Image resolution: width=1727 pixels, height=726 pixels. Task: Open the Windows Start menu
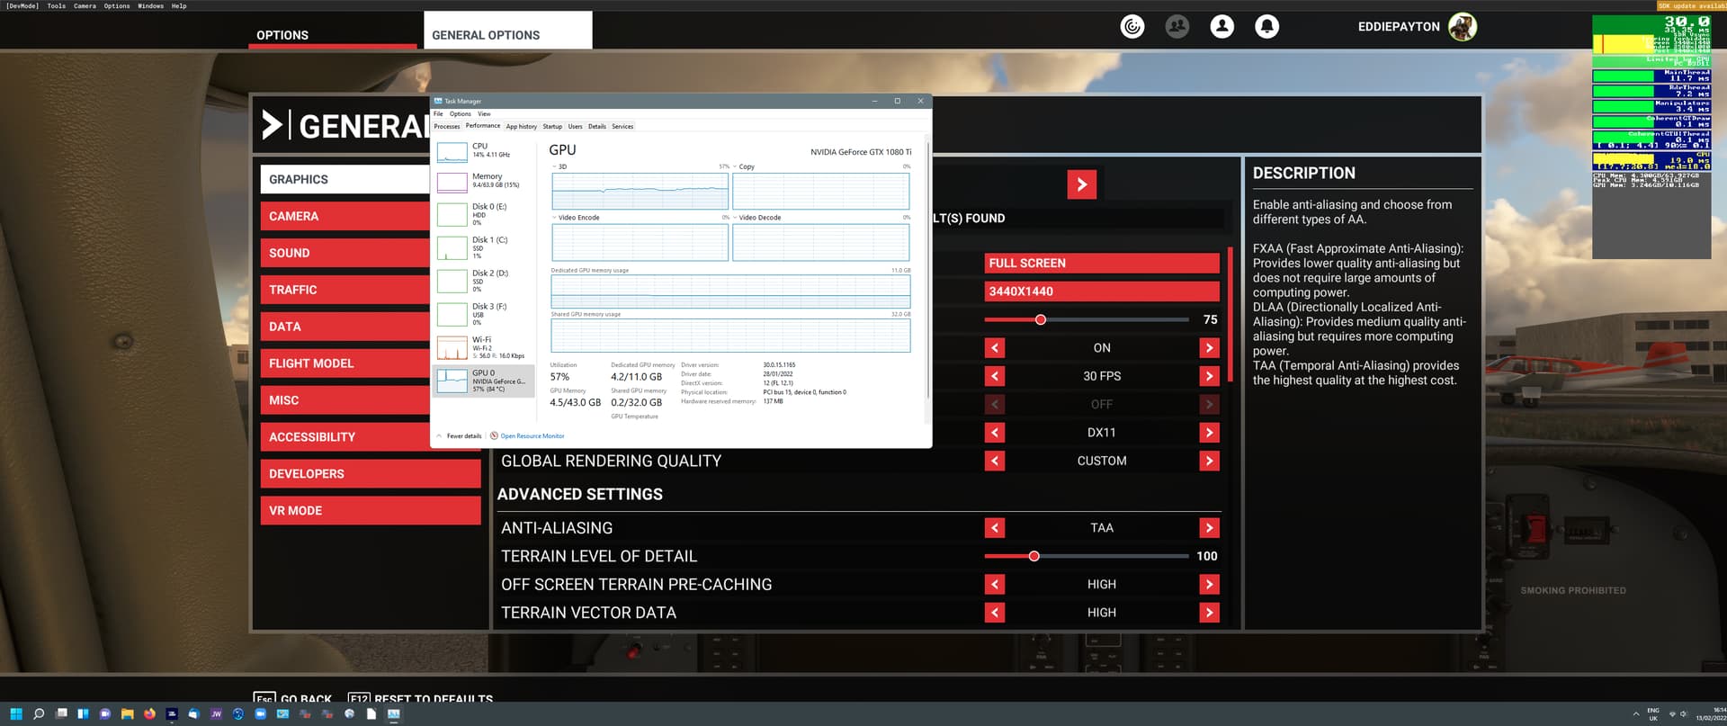16,714
